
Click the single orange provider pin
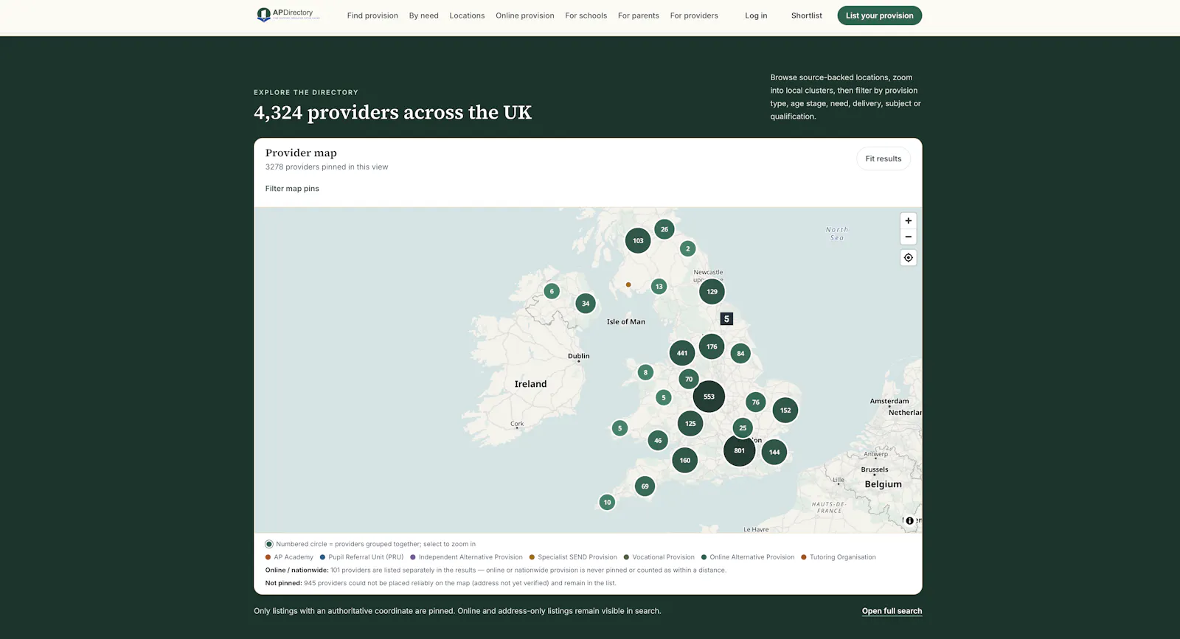point(628,284)
